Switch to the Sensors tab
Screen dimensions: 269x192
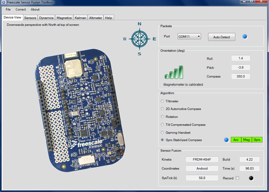tap(30, 18)
